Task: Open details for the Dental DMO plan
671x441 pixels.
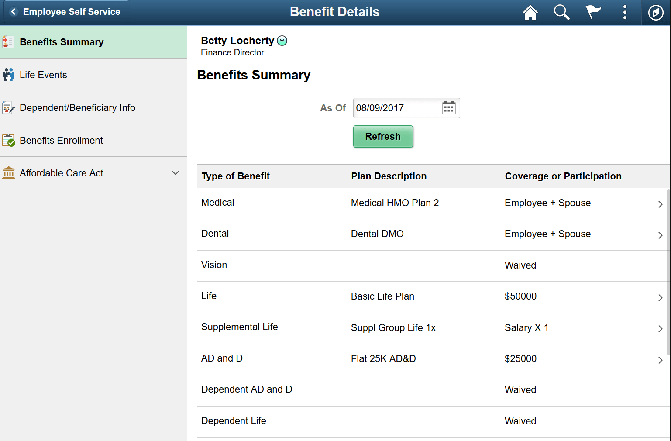Action: pos(660,235)
